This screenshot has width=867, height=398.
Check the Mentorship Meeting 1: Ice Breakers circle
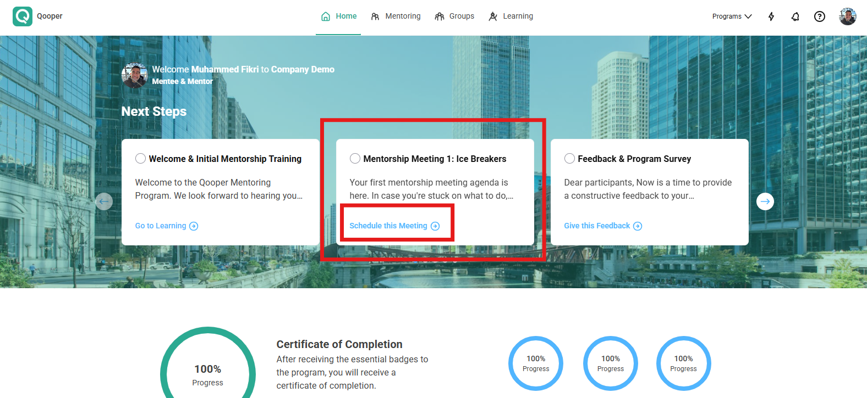point(355,159)
